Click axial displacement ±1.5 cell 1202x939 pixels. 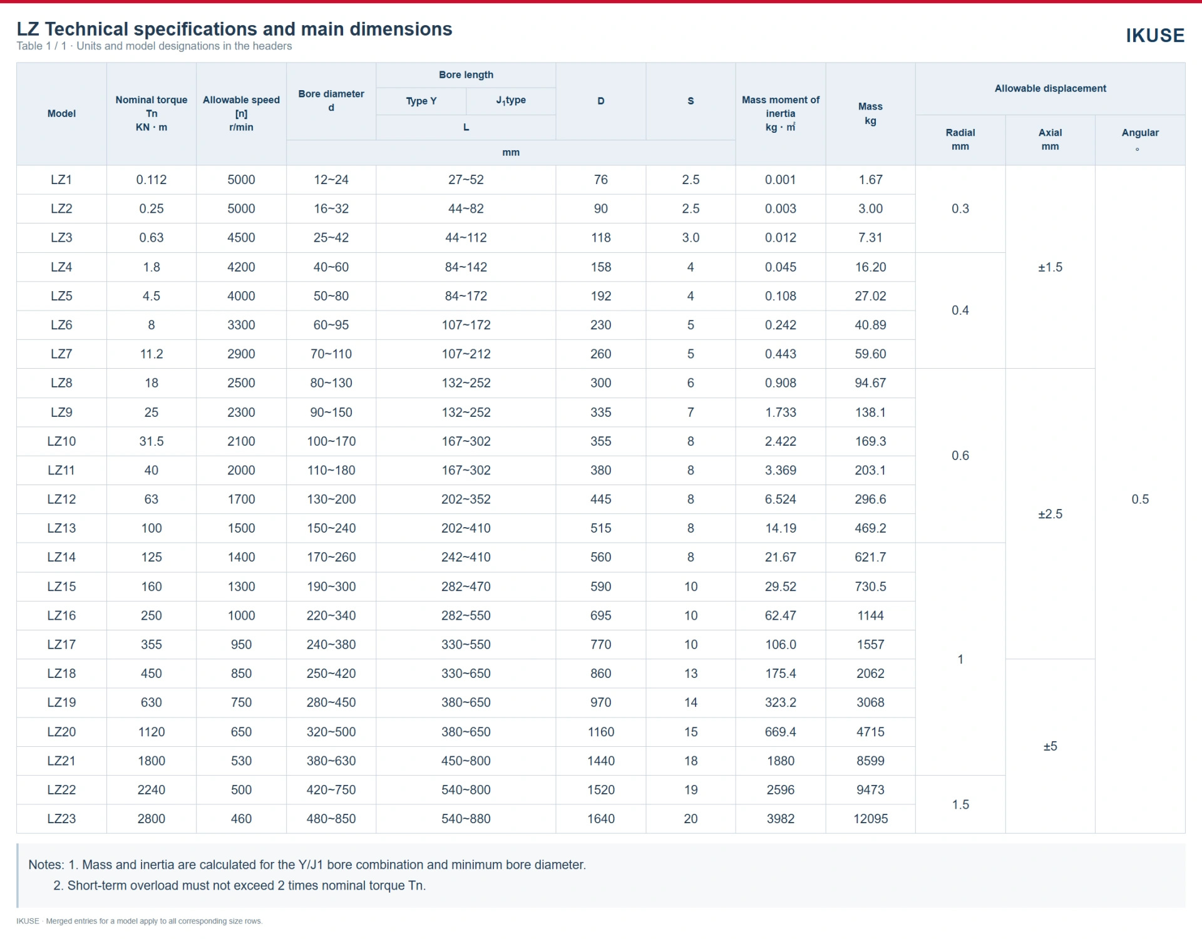coord(1050,267)
